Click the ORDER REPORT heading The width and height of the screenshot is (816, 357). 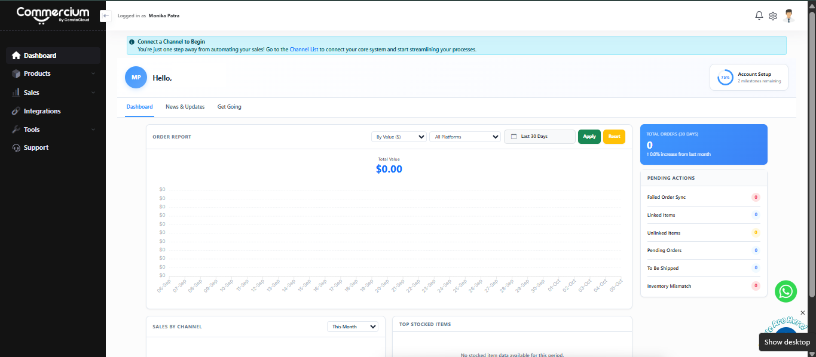[172, 137]
